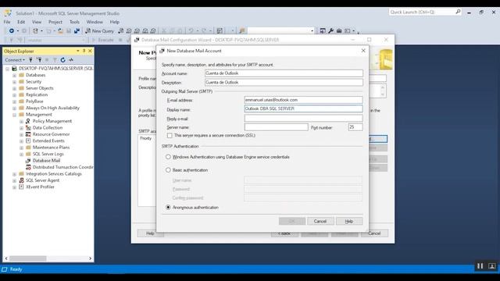The image size is (500, 281).
Task: Click the Save All icon in toolbar
Action: click(77, 31)
